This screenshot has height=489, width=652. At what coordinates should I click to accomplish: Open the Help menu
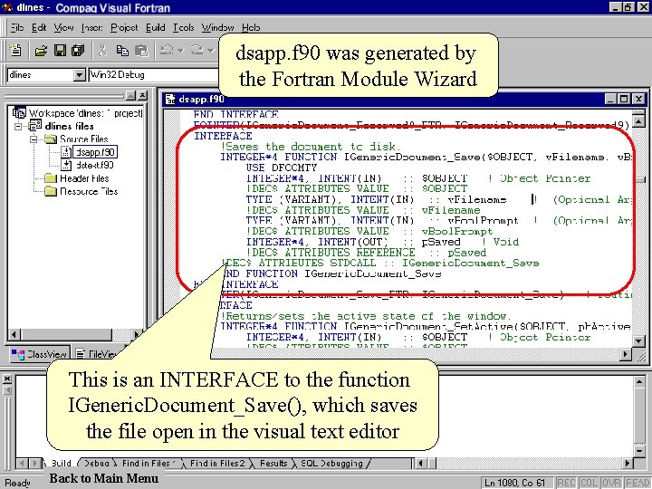[251, 27]
